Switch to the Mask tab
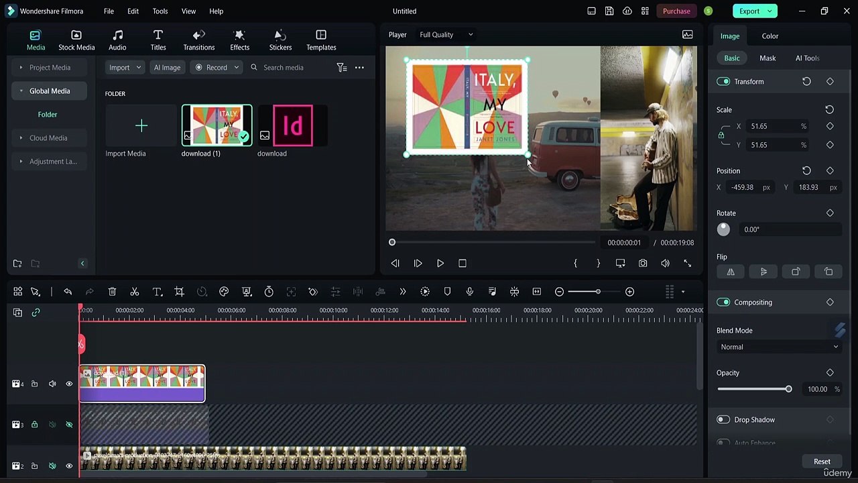Viewport: 858px width, 483px height. 768,58
